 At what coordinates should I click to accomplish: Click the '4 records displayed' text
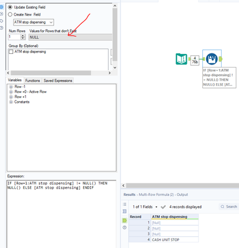[186, 207]
